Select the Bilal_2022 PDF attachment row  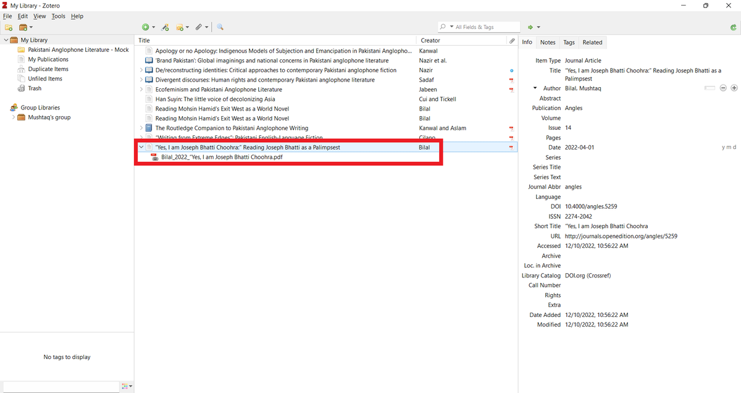(325, 157)
